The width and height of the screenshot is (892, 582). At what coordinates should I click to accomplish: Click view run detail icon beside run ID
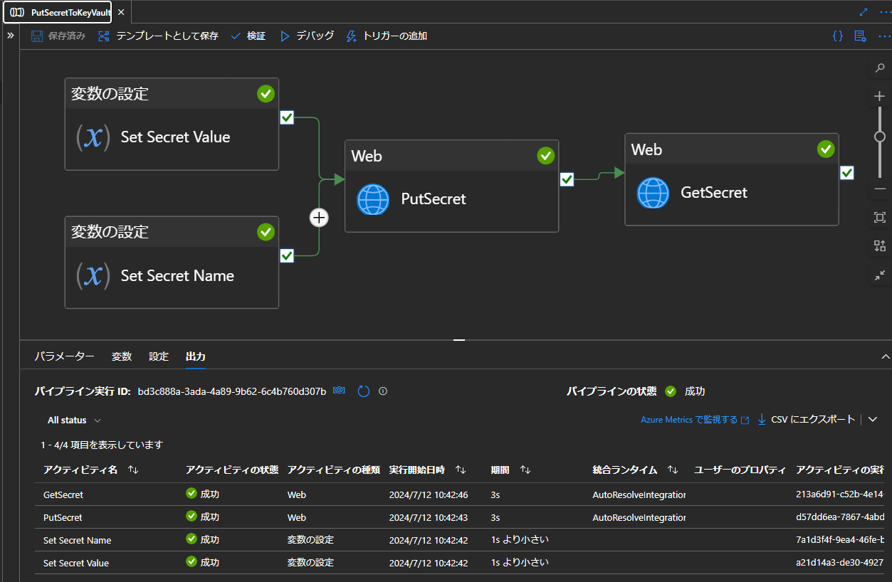click(340, 391)
